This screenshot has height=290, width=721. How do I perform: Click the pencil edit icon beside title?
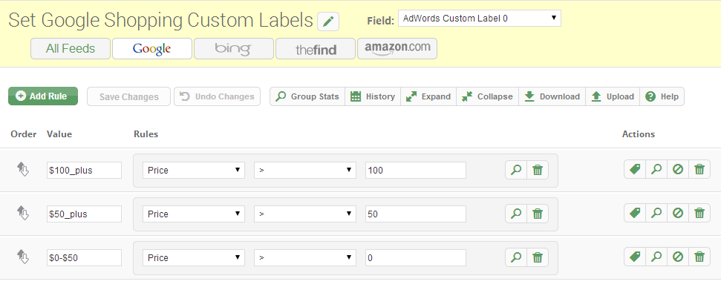328,22
